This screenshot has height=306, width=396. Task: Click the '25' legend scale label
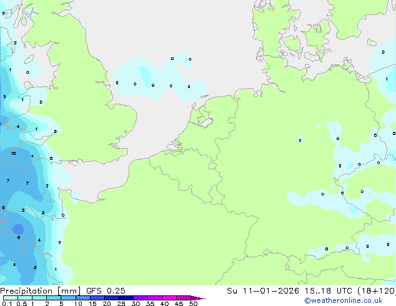121,304
